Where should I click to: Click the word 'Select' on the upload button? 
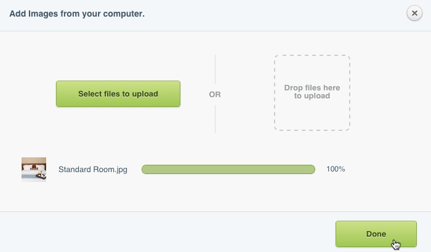pyautogui.click(x=91, y=94)
